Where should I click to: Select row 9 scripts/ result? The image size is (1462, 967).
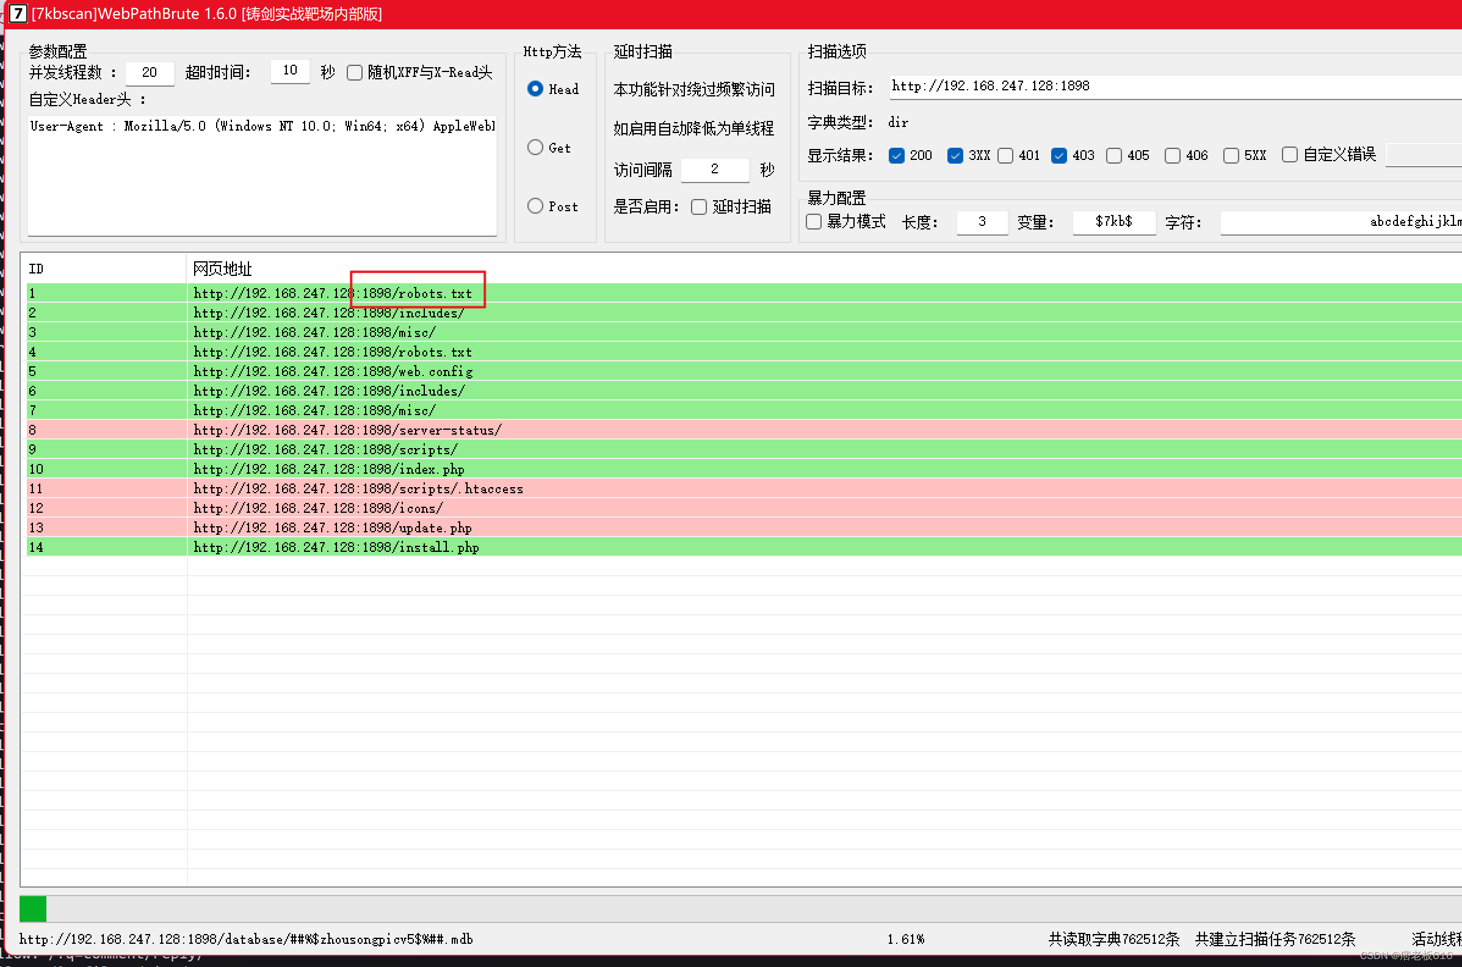point(744,449)
